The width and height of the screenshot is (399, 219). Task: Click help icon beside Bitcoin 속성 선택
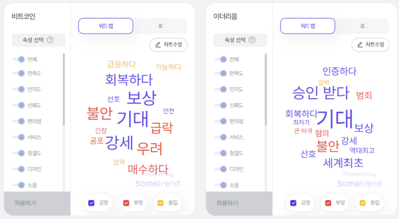click(50, 40)
